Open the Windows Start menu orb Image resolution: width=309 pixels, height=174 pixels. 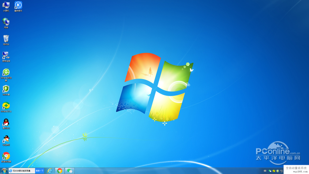[4, 170]
